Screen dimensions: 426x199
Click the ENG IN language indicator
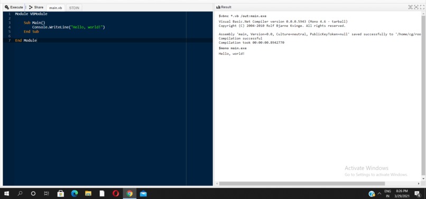point(388,194)
